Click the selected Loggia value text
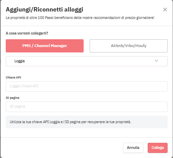The height and width of the screenshot is (158, 173). tap(20, 61)
